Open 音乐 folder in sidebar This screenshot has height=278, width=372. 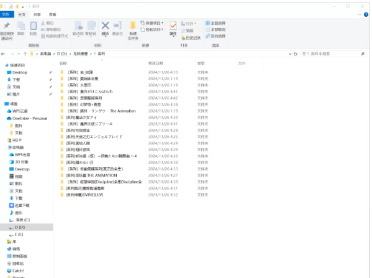coord(16,213)
